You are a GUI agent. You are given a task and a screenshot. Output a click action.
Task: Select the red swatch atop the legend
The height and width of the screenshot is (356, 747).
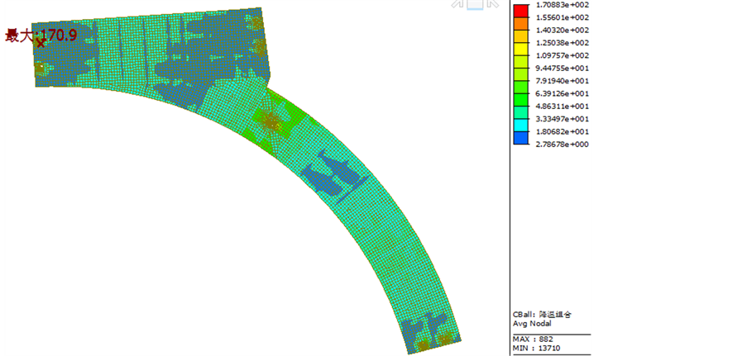tap(520, 11)
